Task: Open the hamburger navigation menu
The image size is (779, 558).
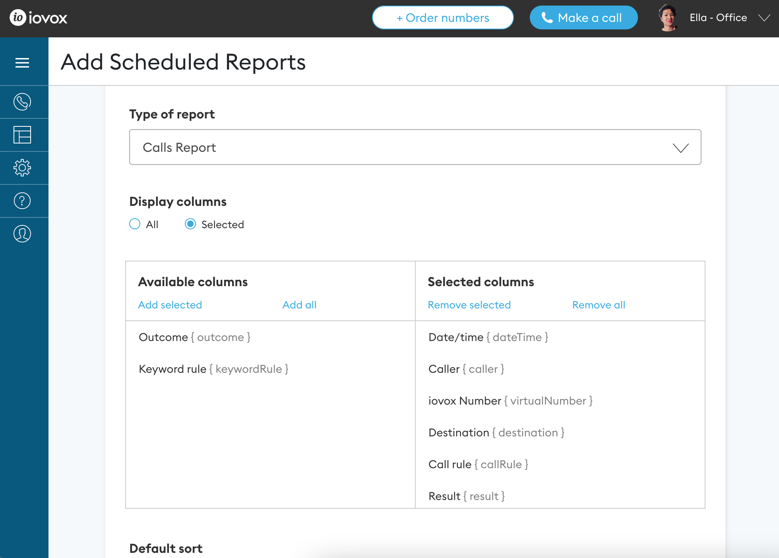Action: (23, 62)
